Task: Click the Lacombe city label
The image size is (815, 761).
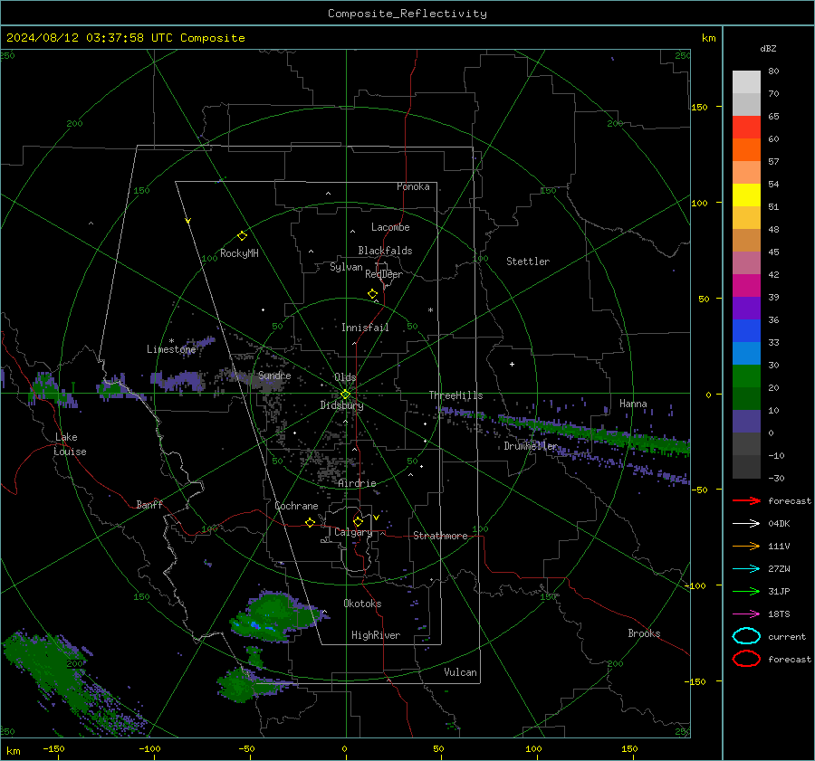Action: pyautogui.click(x=390, y=227)
